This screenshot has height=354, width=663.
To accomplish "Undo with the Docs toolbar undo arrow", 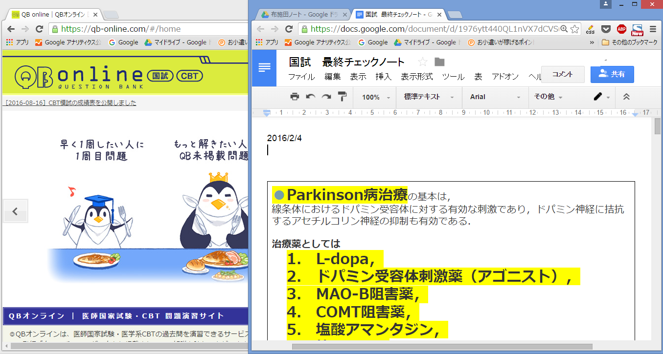I will pyautogui.click(x=310, y=97).
